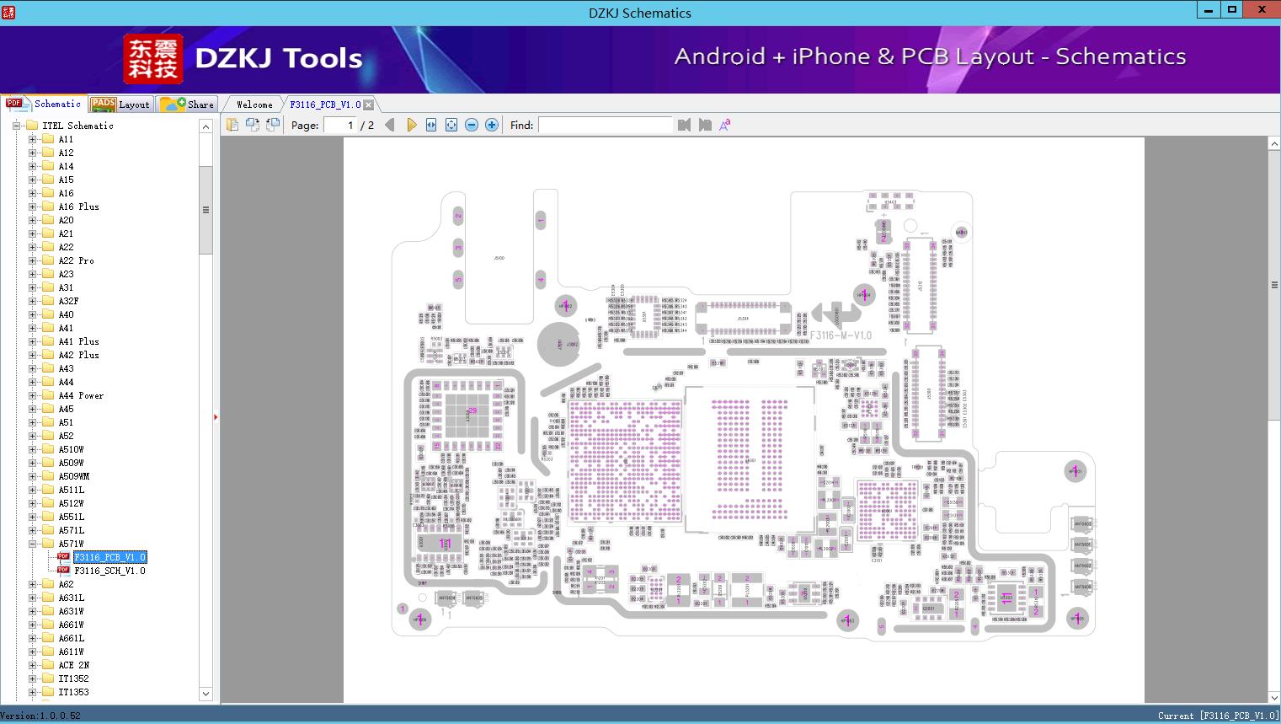Click the tree panel scroll up arrow
The height and width of the screenshot is (724, 1281).
click(205, 126)
